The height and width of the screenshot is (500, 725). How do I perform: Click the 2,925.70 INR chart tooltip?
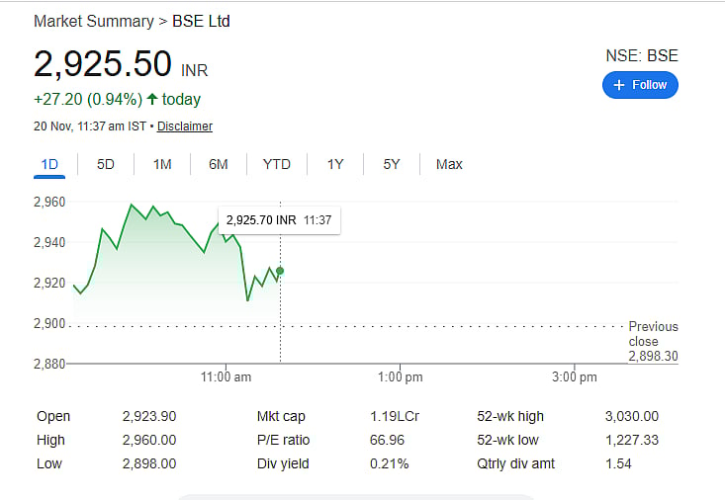[x=279, y=220]
